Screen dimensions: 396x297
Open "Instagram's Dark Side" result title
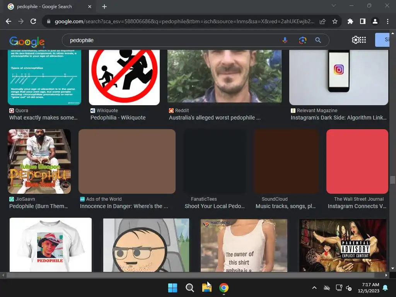tap(338, 118)
